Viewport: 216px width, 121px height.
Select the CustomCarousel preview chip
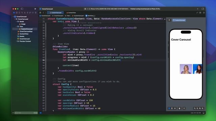(179, 20)
